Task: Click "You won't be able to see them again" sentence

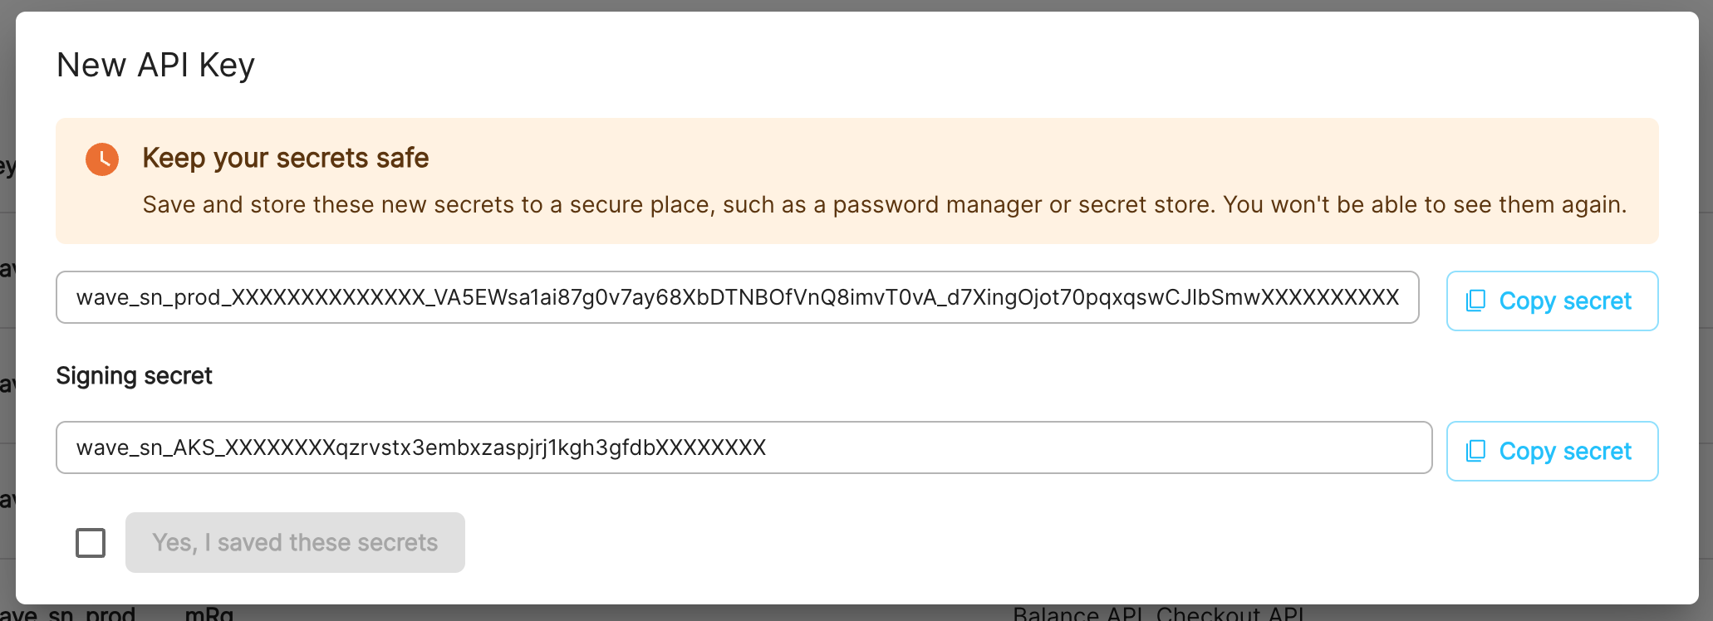Action: [x=1424, y=205]
